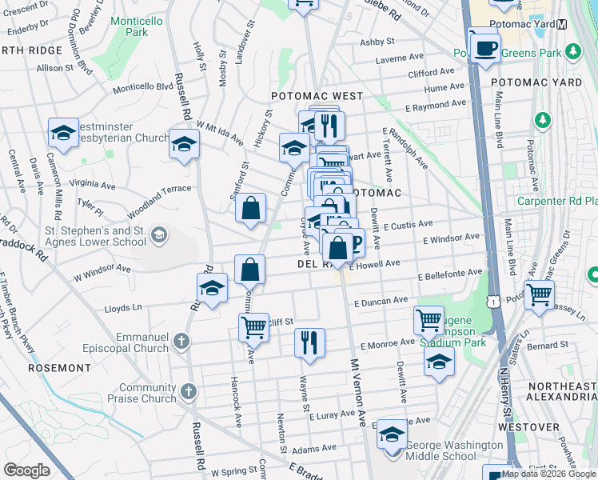598x480 pixels.
Task: Open the school marker below Stadium Park
Action: 439,362
